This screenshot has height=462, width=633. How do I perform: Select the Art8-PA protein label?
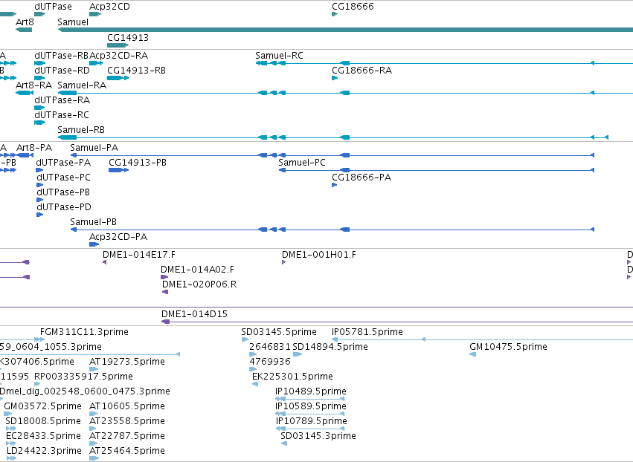click(x=34, y=148)
